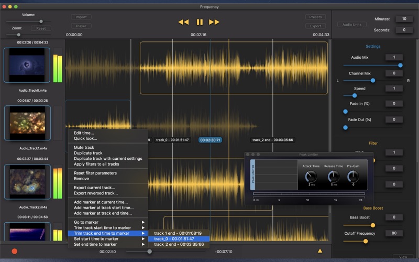The height and width of the screenshot is (262, 419).
Task: Choose Export current track...
Action: pyautogui.click(x=108, y=188)
